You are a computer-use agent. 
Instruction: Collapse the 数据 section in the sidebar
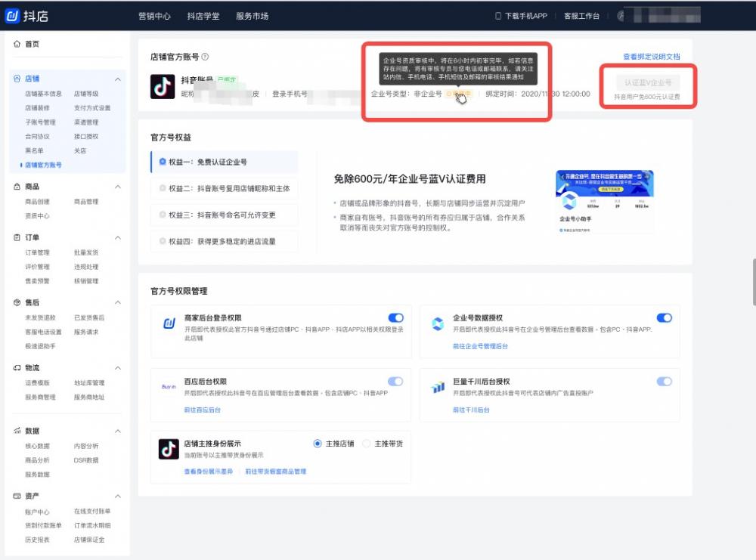point(116,431)
